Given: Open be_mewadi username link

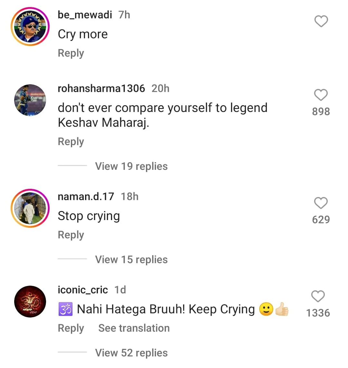Looking at the screenshot, I should click(85, 15).
